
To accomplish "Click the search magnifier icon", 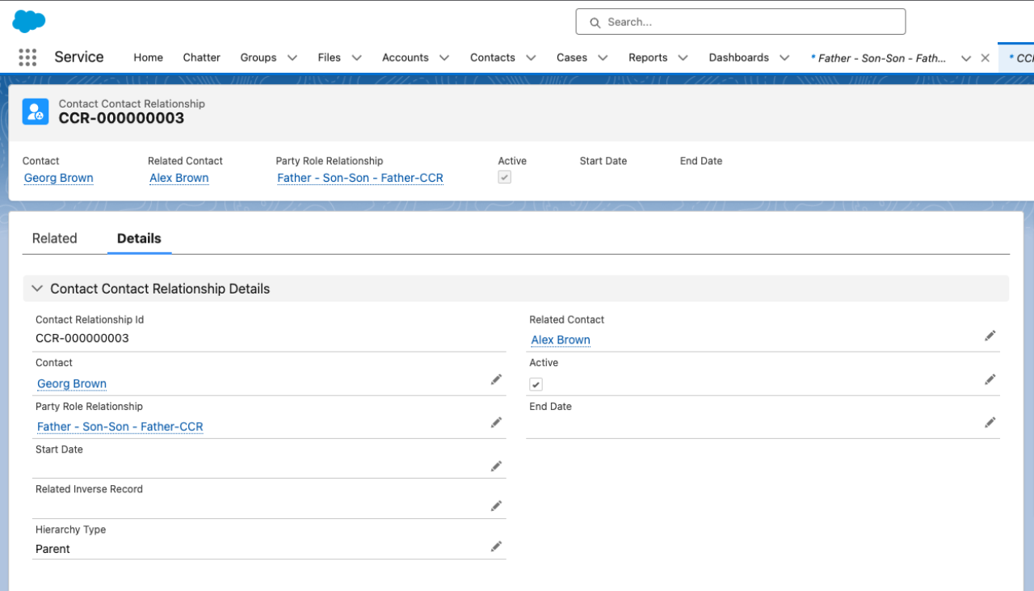I will 595,23.
